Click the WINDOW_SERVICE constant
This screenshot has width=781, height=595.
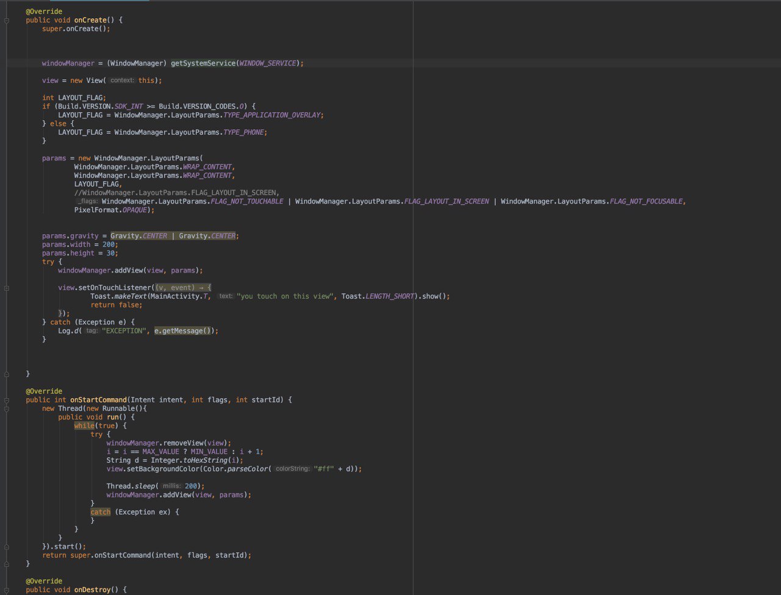point(267,63)
